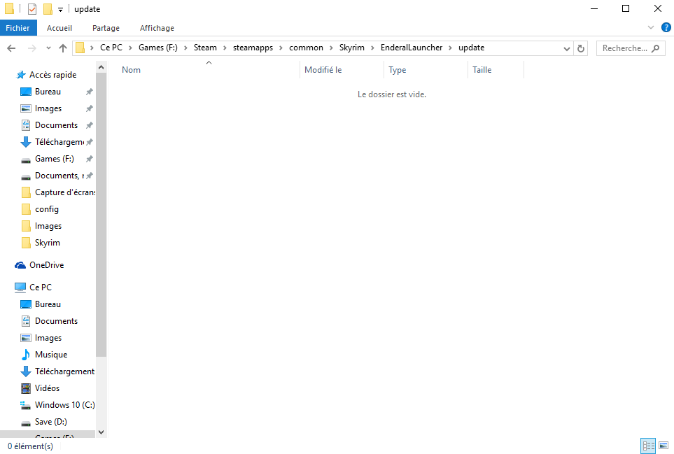This screenshot has height=454, width=674.
Task: Click the Skyrim breadcrumb in the address bar
Action: 351,48
